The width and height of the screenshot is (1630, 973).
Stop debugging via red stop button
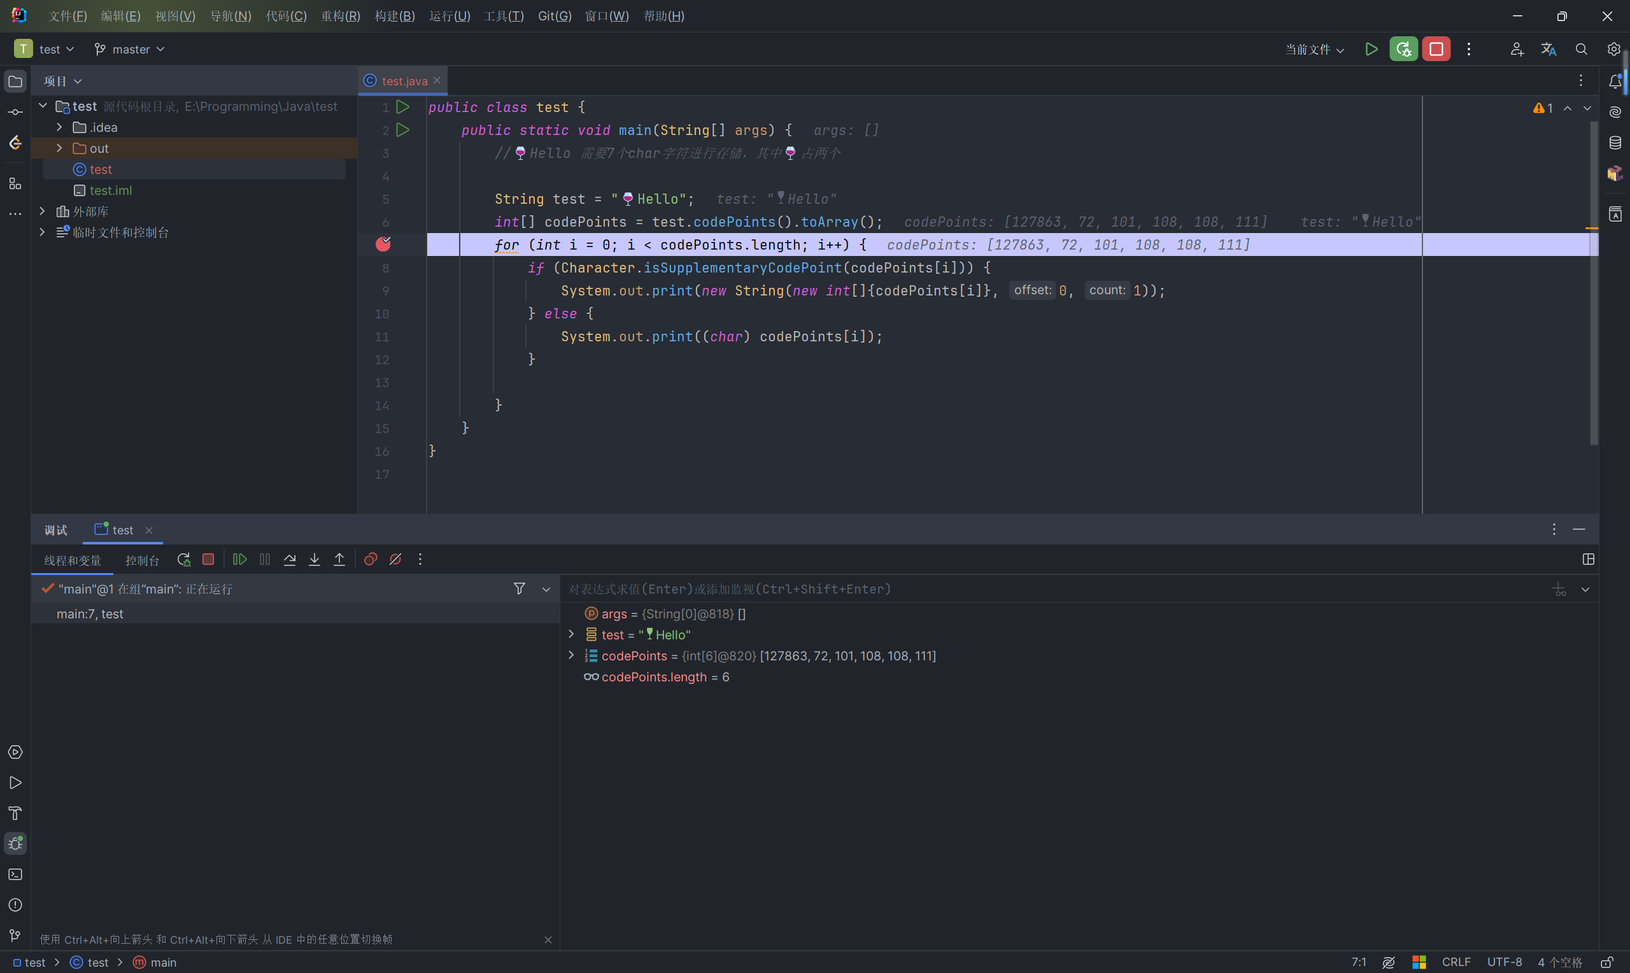click(208, 559)
